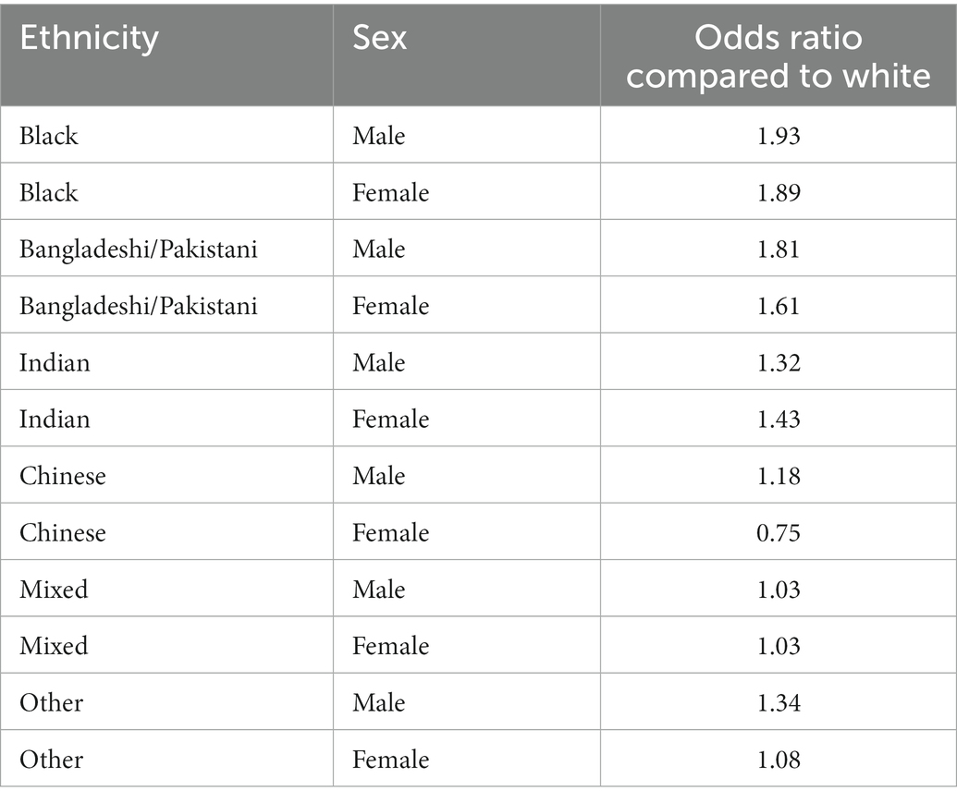Click the Indian Male row's 1.32 value

(779, 362)
